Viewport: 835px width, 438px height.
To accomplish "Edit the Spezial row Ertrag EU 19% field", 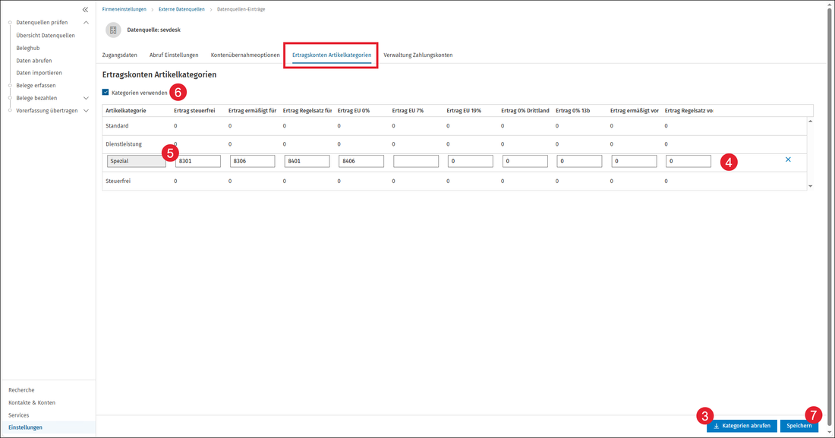I will [470, 161].
